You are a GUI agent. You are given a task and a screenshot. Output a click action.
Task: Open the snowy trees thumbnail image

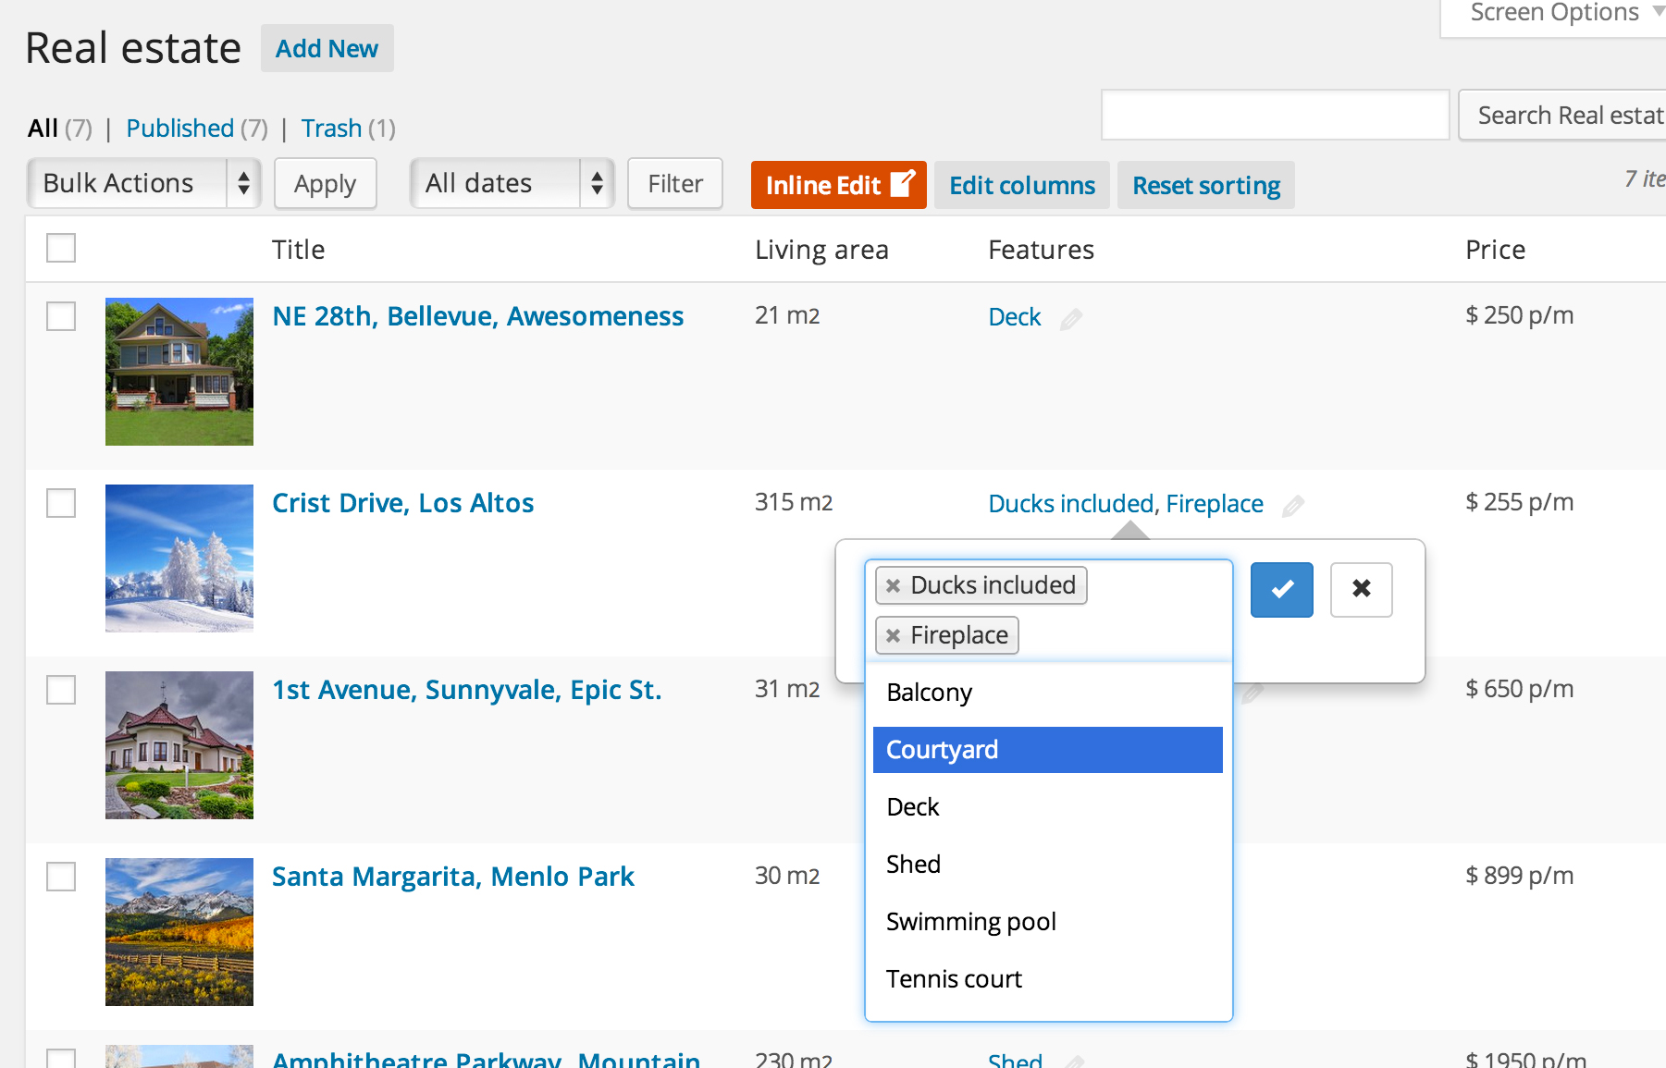click(x=179, y=559)
